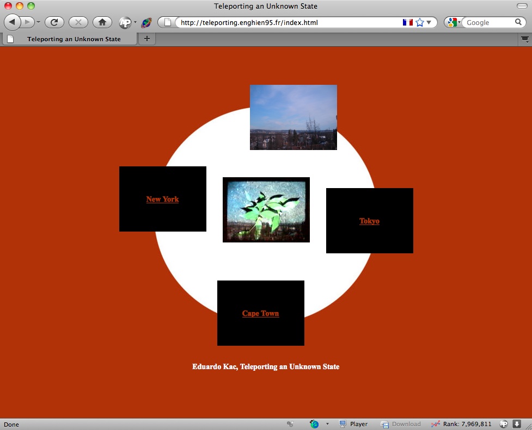Click the globe icon in status bar
Image resolution: width=532 pixels, height=430 pixels.
[314, 424]
